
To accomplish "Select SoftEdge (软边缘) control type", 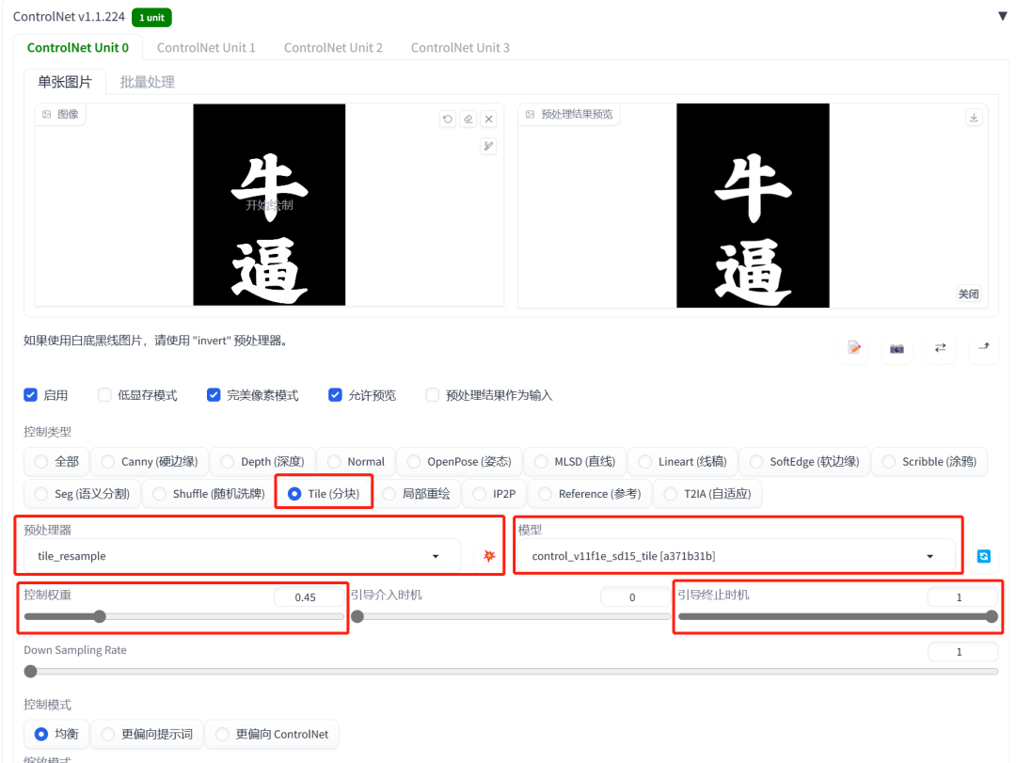I will (x=804, y=462).
